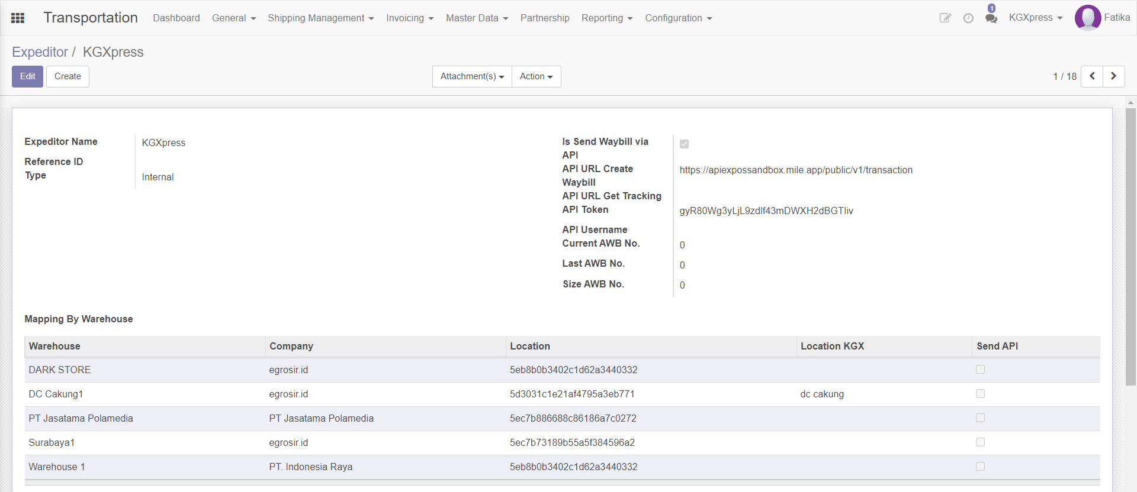Open the Dashboard menu item
This screenshot has height=492, width=1137.
coord(176,18)
